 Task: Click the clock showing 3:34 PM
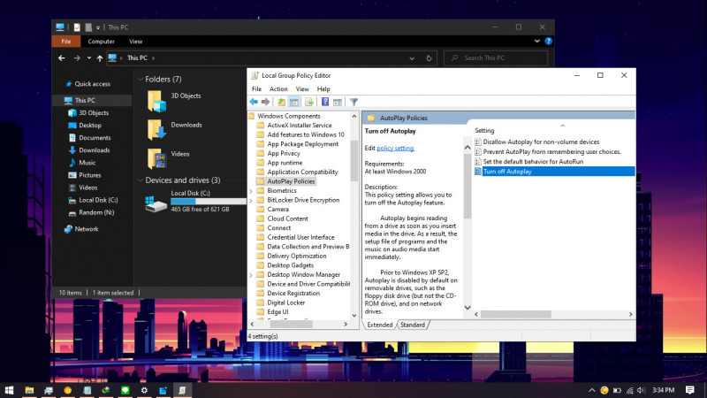coord(664,390)
